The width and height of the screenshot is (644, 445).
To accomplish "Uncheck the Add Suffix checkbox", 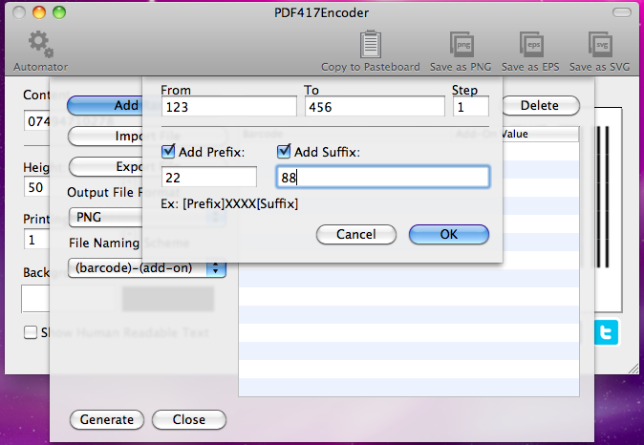I will coord(284,152).
